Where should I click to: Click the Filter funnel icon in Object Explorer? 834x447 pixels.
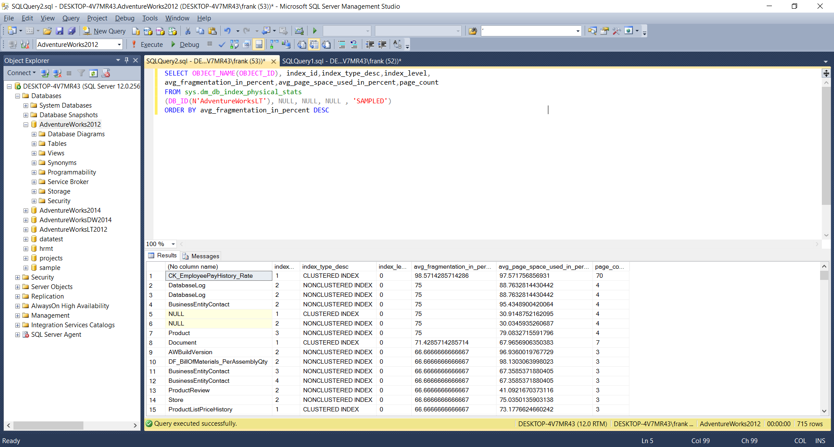coord(81,73)
